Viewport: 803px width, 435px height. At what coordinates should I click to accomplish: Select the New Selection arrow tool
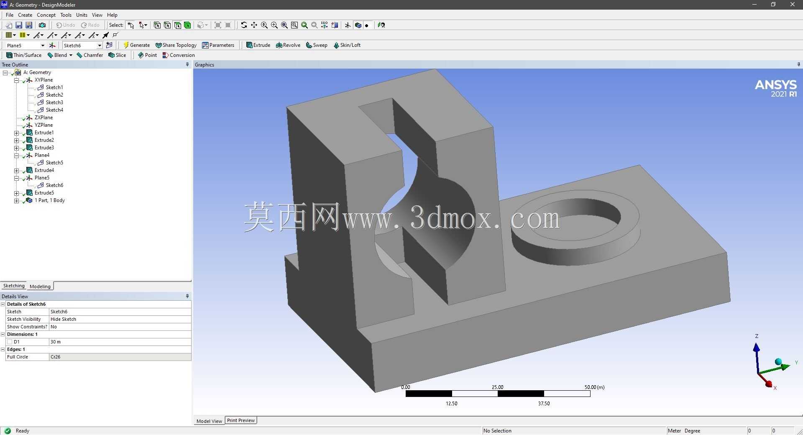(x=131, y=25)
